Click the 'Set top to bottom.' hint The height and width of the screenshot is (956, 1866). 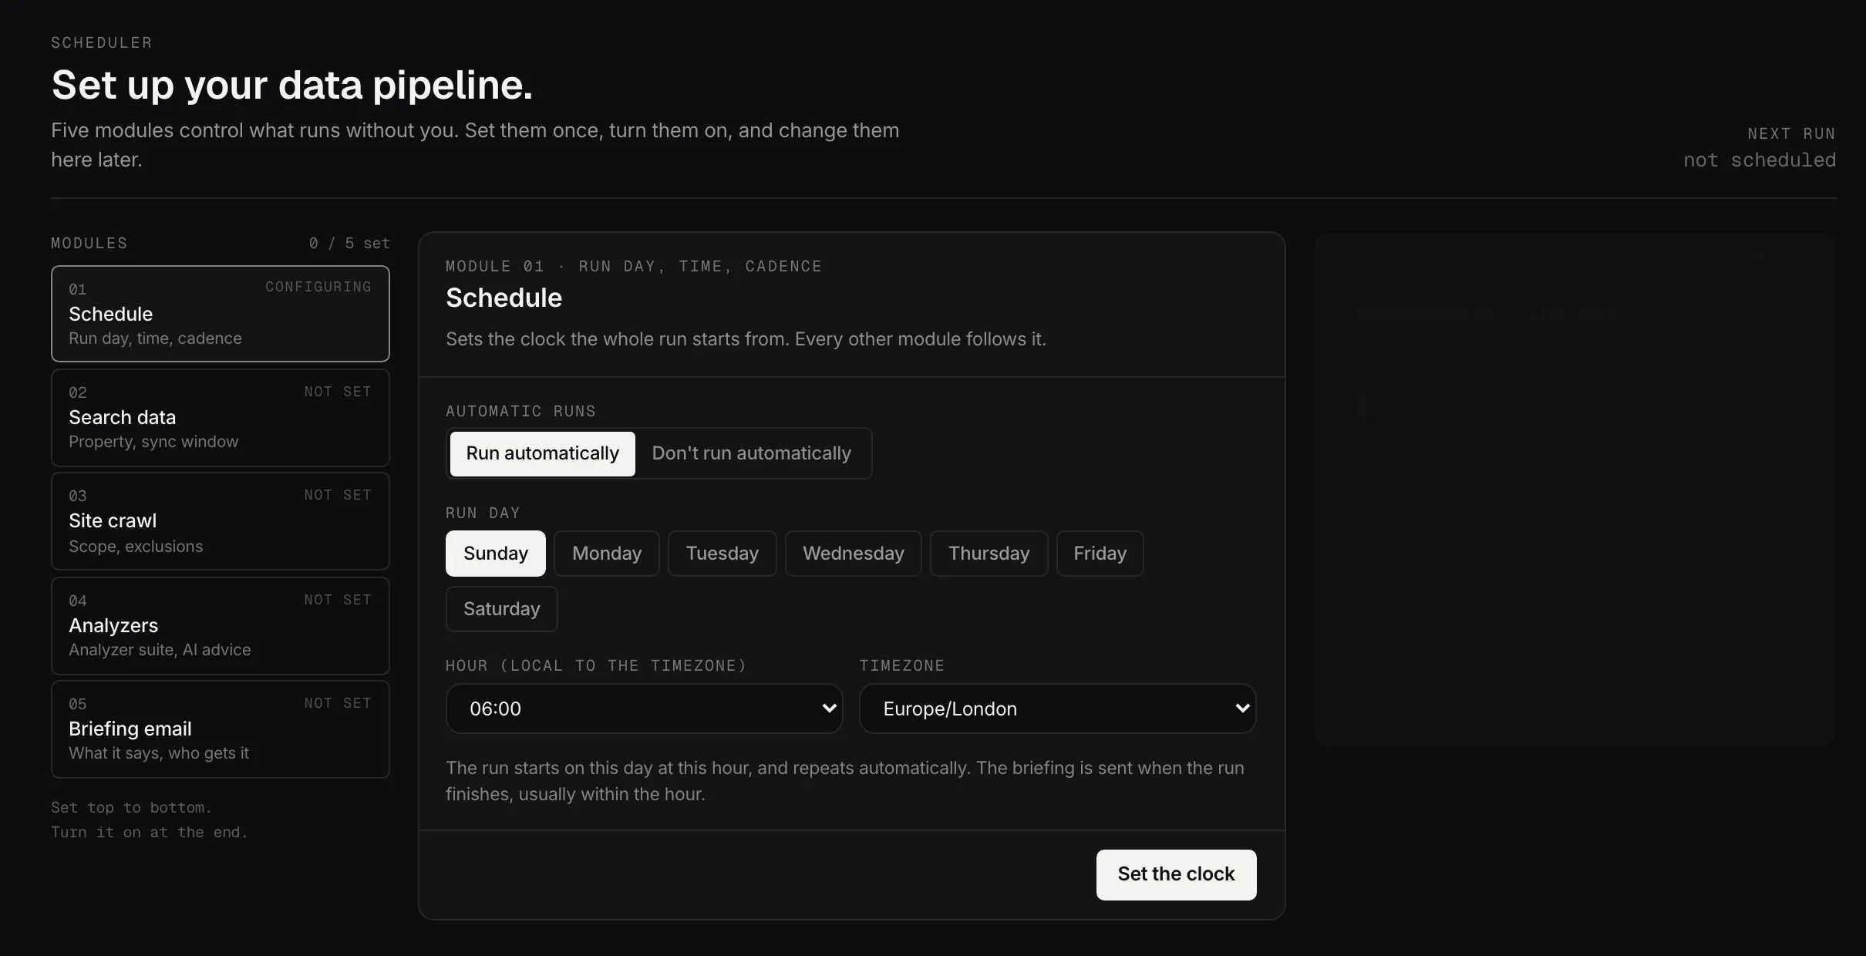[x=131, y=807]
